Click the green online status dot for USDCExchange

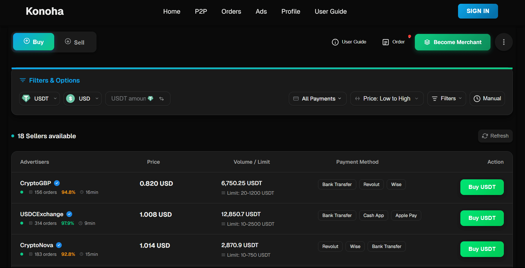tap(21, 223)
